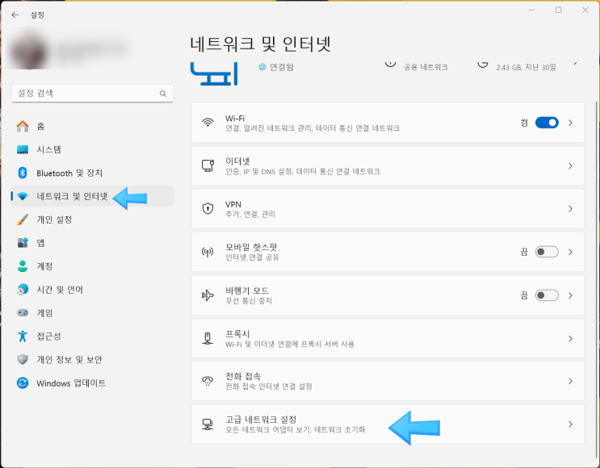The image size is (600, 468).
Task: Open 프록시 settings chevron
Action: pos(571,338)
